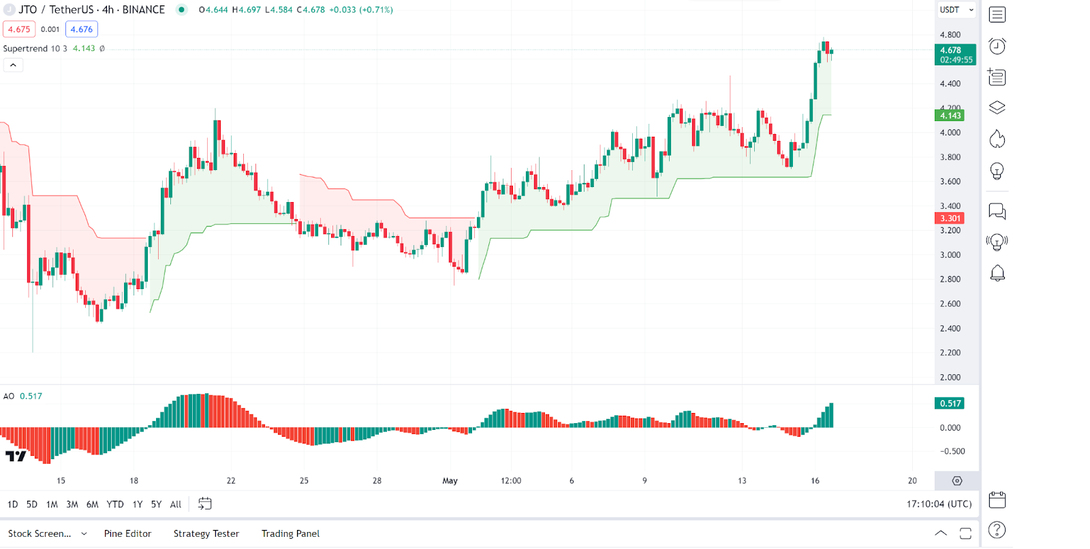Open the Object Tree layers icon
The width and height of the screenshot is (1090, 549).
pos(997,107)
